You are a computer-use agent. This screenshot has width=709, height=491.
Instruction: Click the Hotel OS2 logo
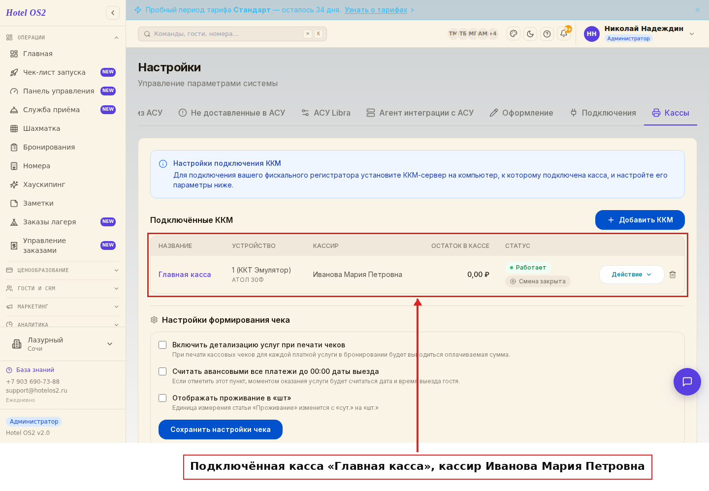point(26,13)
